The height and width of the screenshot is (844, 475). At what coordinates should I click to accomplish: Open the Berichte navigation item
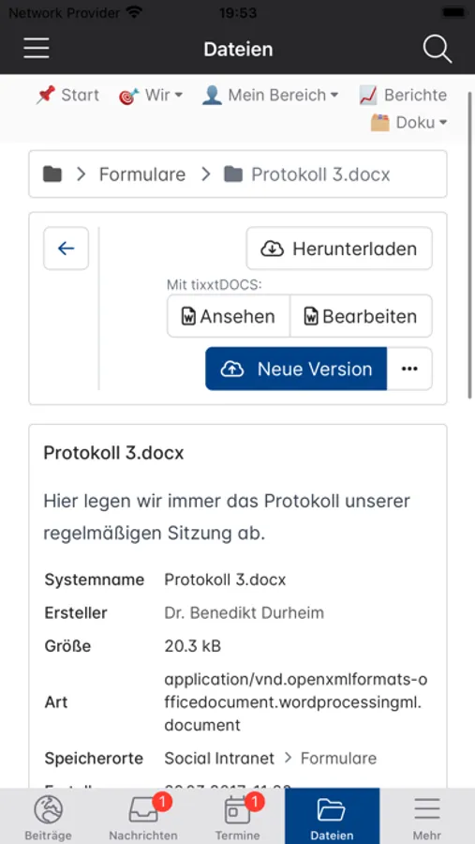403,96
